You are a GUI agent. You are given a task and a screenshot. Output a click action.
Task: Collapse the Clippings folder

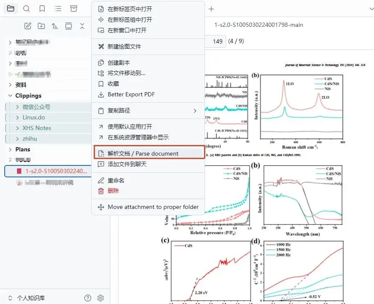coord(10,96)
